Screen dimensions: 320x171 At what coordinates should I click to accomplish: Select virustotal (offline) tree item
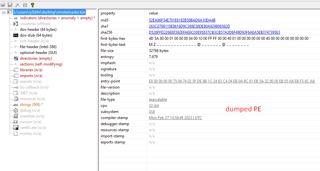(35, 24)
